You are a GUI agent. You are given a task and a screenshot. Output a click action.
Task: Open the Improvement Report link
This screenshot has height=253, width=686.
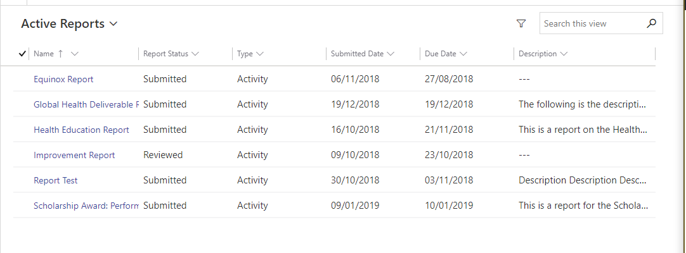tap(74, 156)
